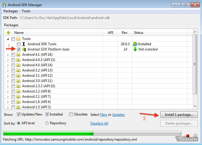Click the Android SDK Manager title bar icon

tap(4, 5)
